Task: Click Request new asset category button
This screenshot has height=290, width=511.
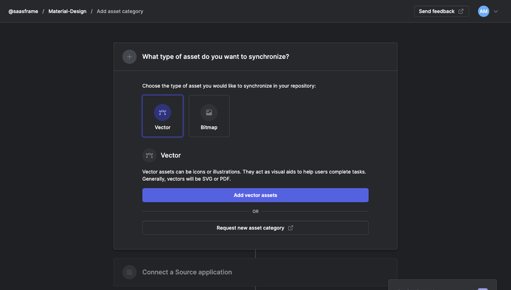Action: point(255,228)
